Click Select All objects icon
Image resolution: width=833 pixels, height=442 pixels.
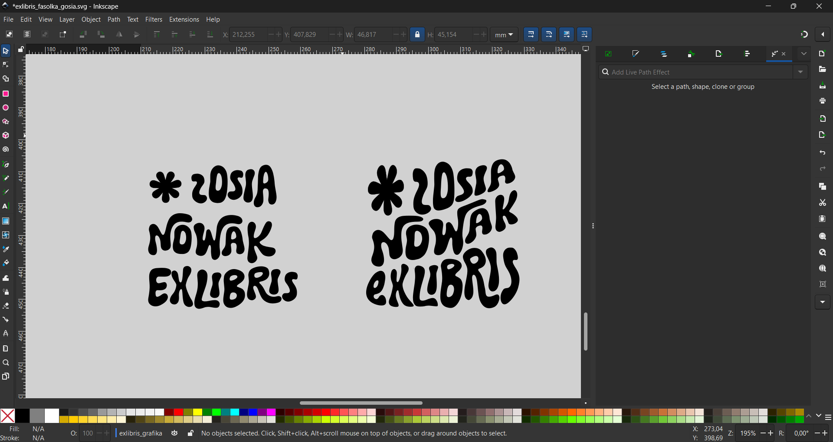(9, 34)
